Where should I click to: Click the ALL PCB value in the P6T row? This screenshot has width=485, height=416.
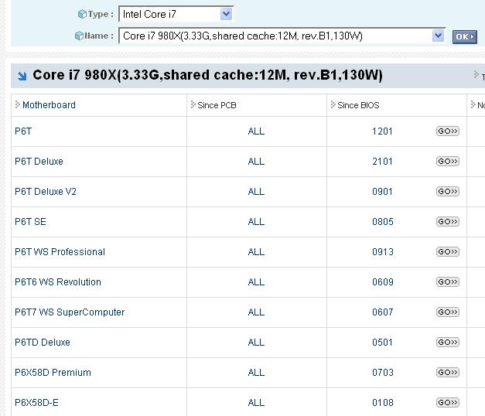[x=256, y=131]
